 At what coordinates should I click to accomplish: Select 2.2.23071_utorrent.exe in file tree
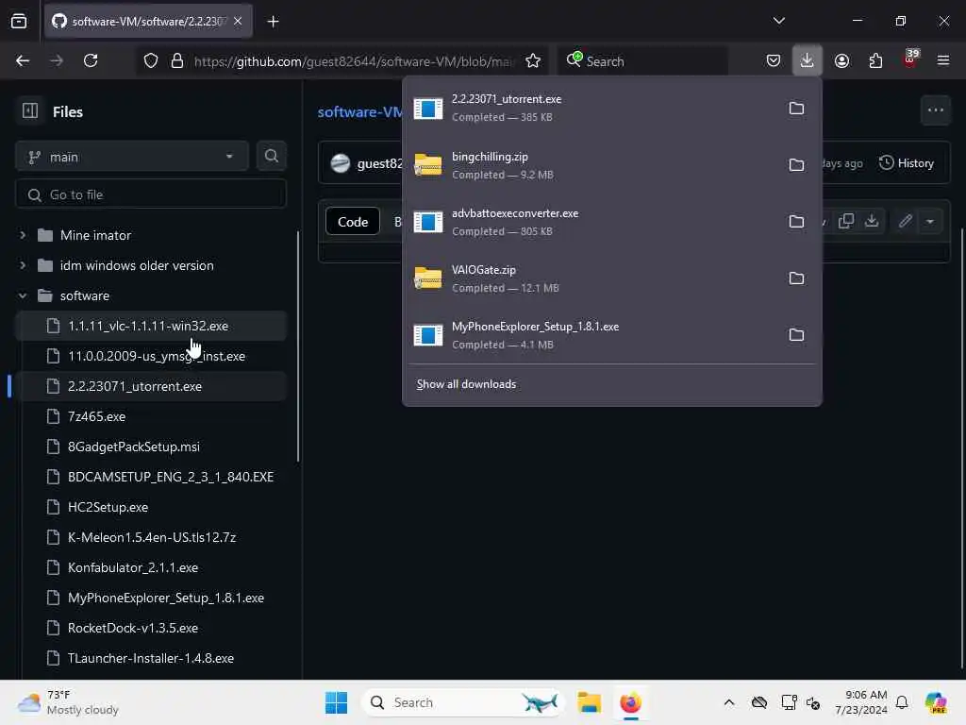click(151, 386)
